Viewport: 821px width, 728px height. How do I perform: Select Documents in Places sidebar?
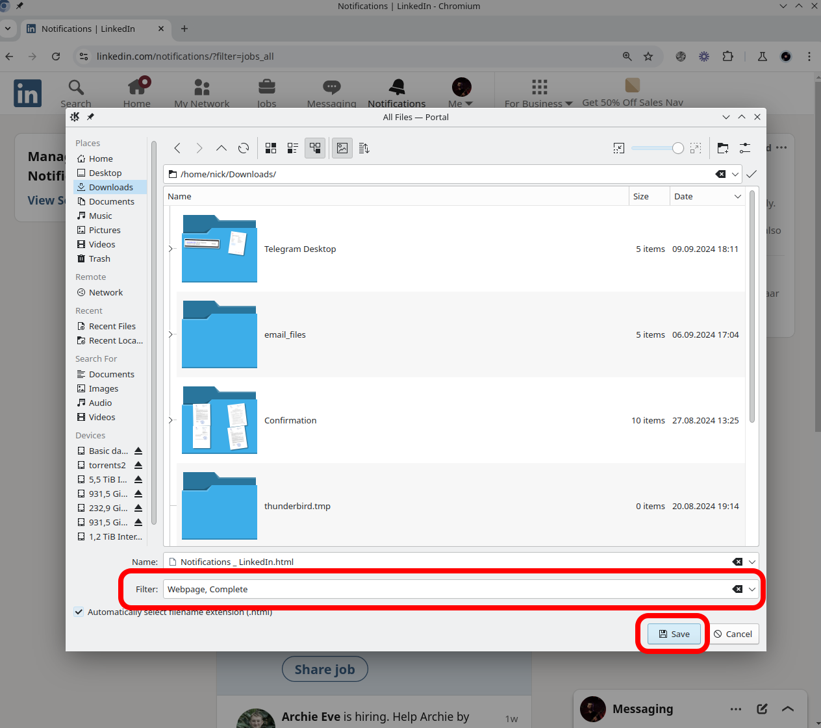(111, 201)
